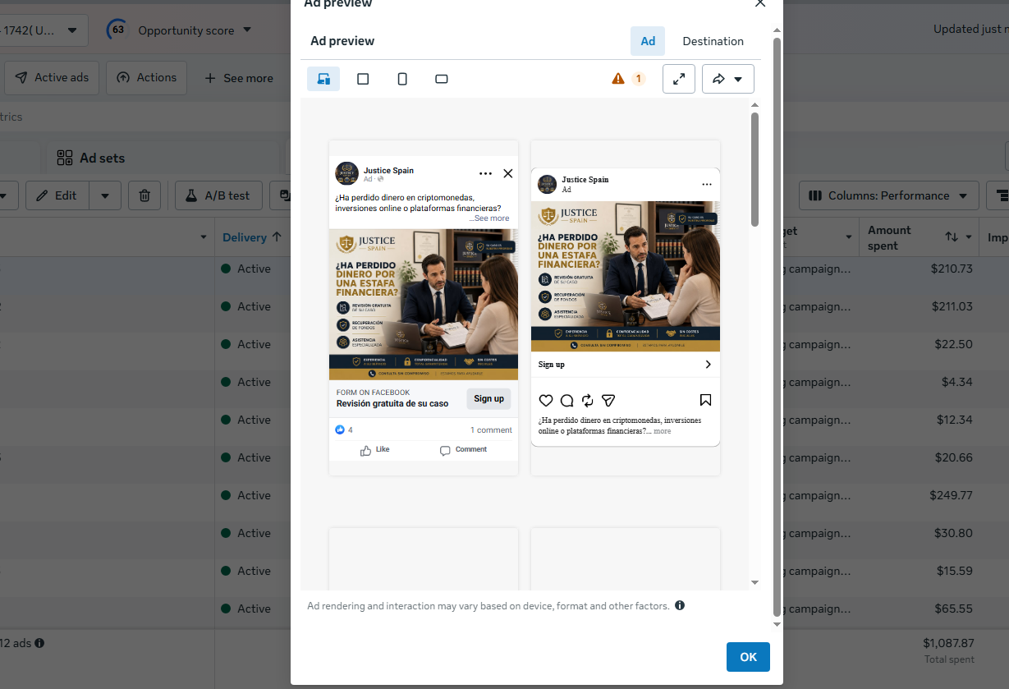
Task: Click the See more link in ad text
Action: [x=491, y=218]
